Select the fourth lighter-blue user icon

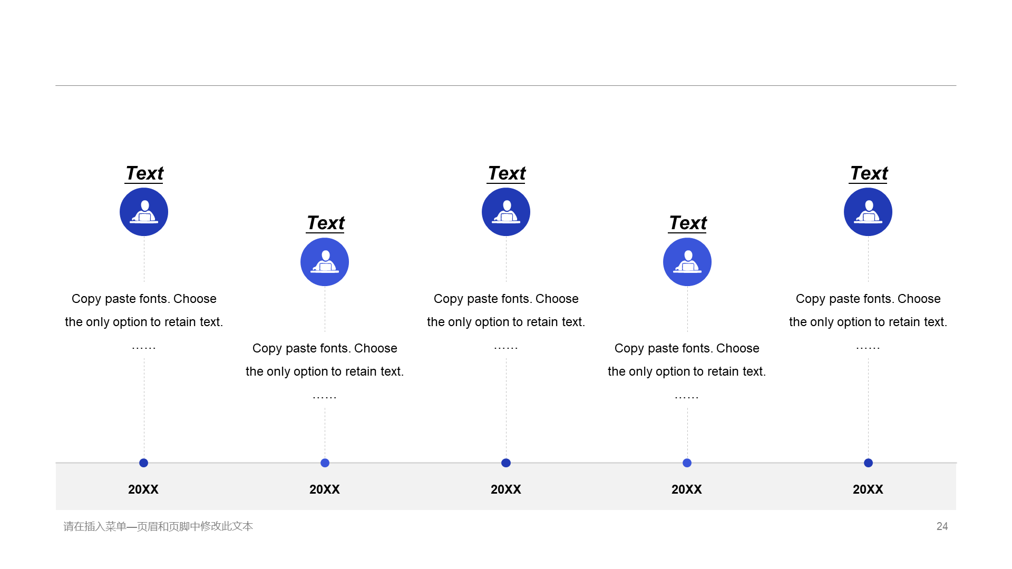click(687, 262)
